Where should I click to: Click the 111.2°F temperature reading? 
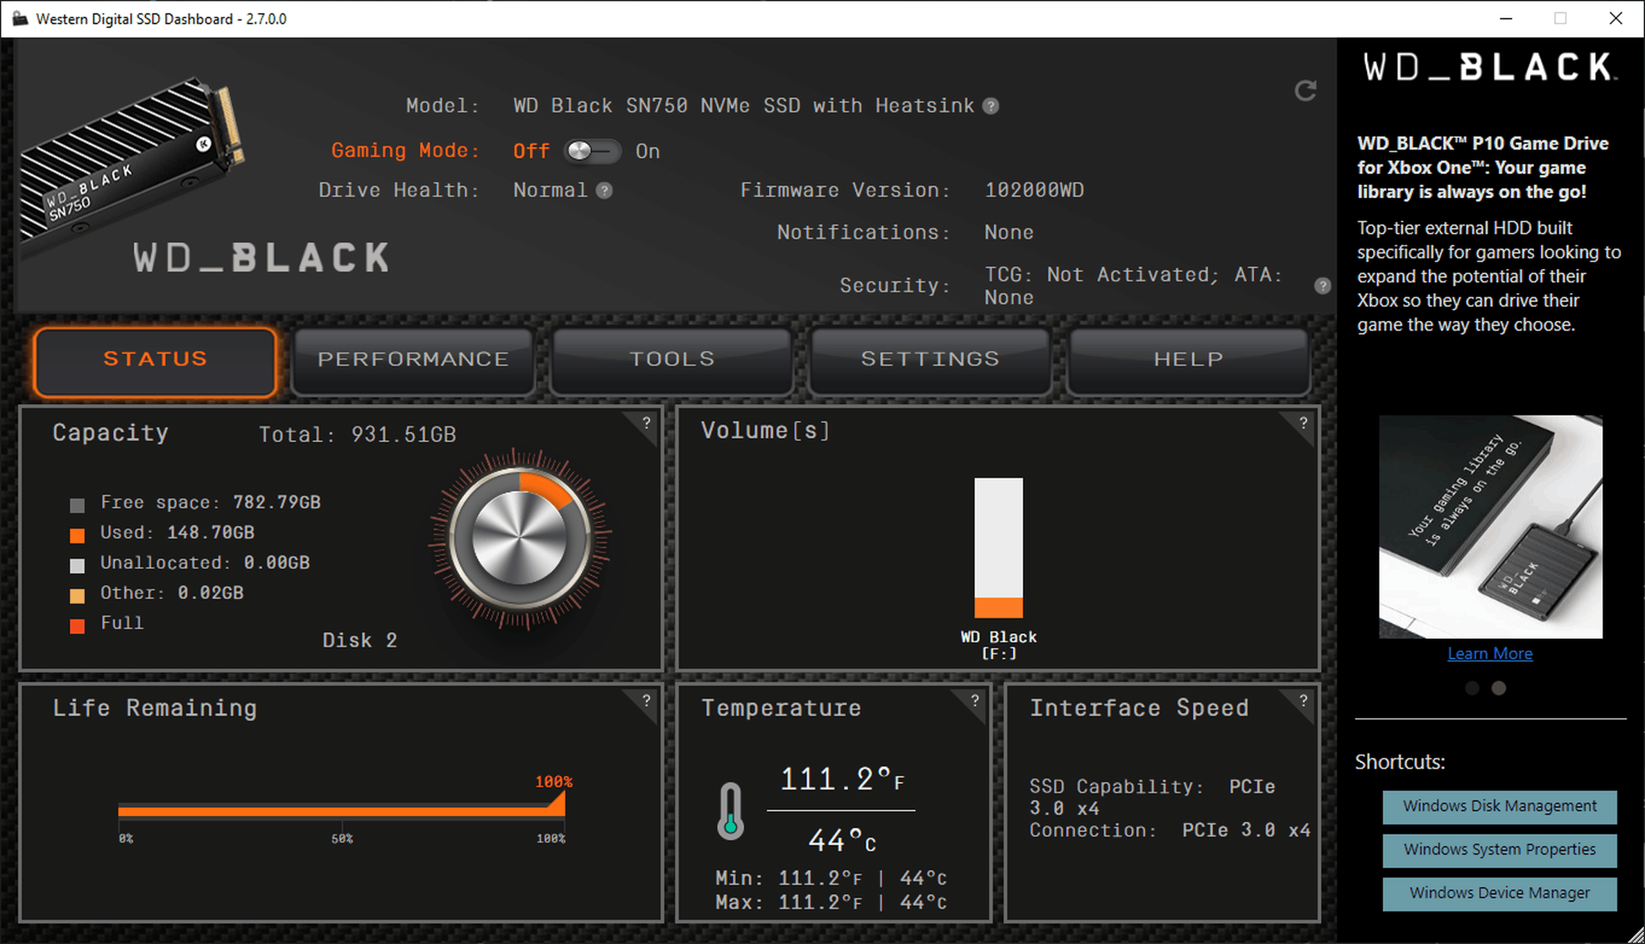pos(843,780)
